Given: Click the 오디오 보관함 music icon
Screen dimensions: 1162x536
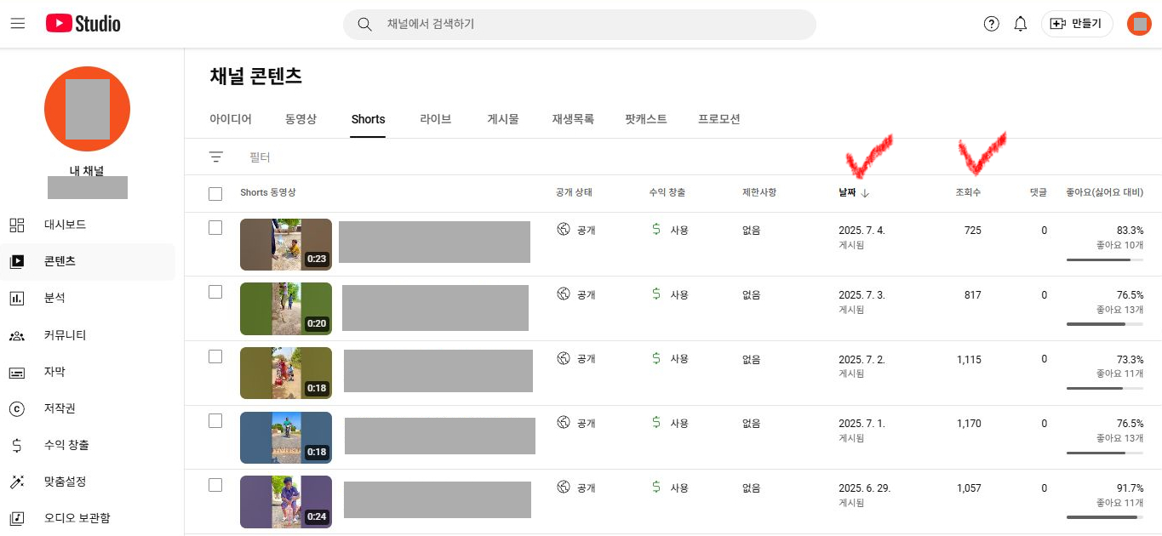Looking at the screenshot, I should (x=17, y=518).
